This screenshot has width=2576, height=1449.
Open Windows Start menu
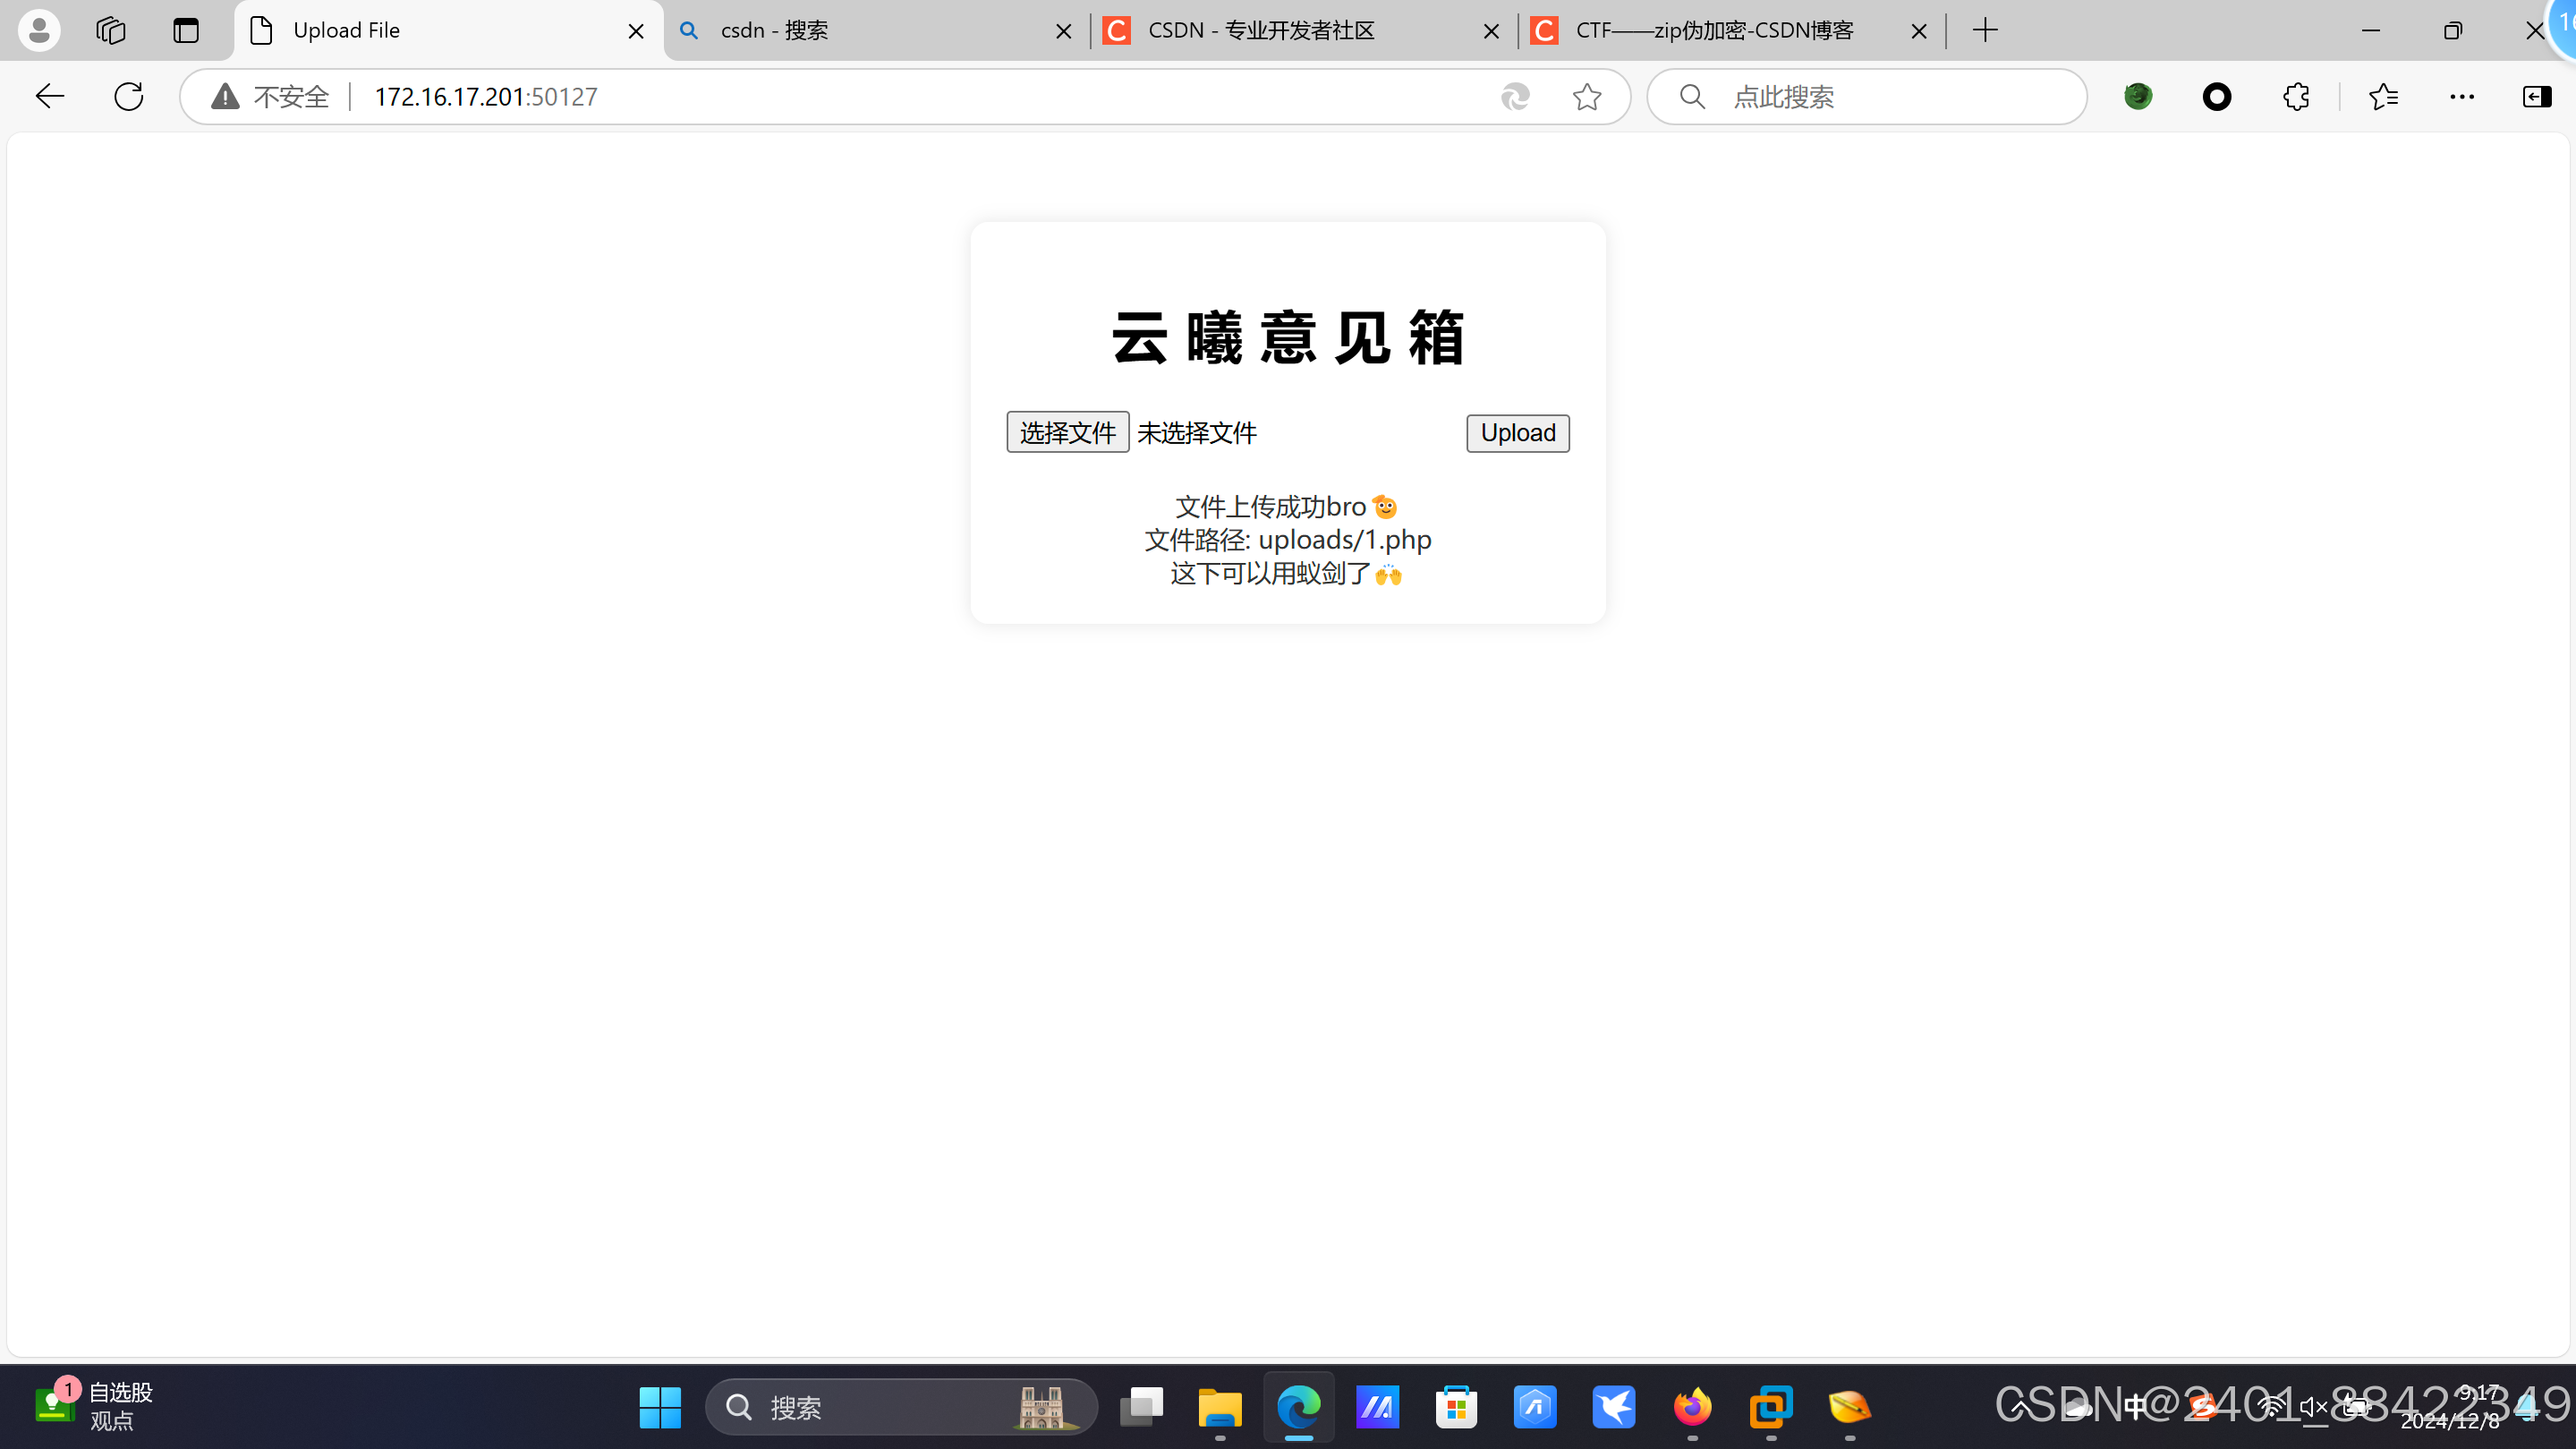tap(660, 1407)
